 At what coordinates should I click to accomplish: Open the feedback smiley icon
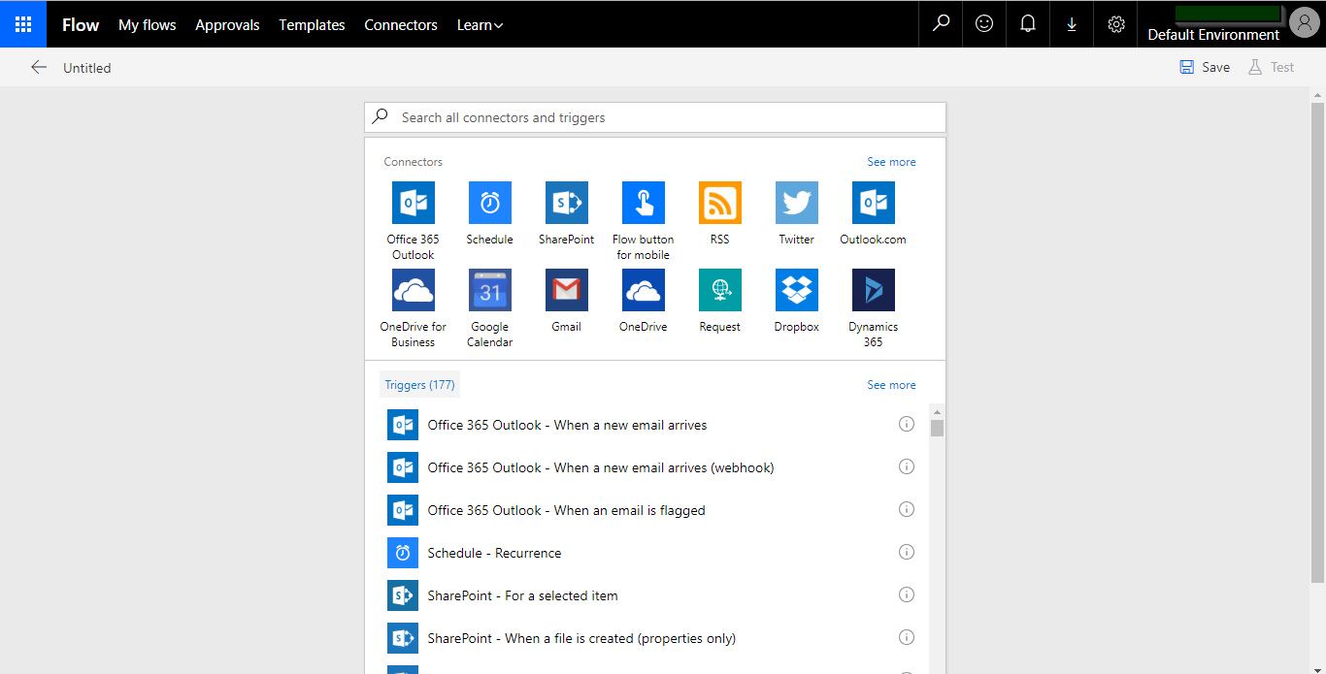pyautogui.click(x=984, y=24)
